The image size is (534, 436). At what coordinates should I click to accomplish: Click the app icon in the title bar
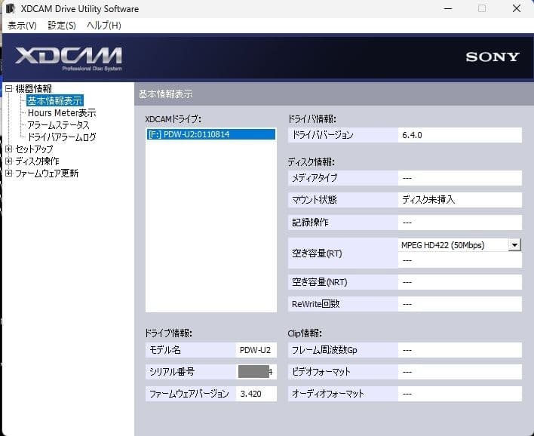pos(11,8)
